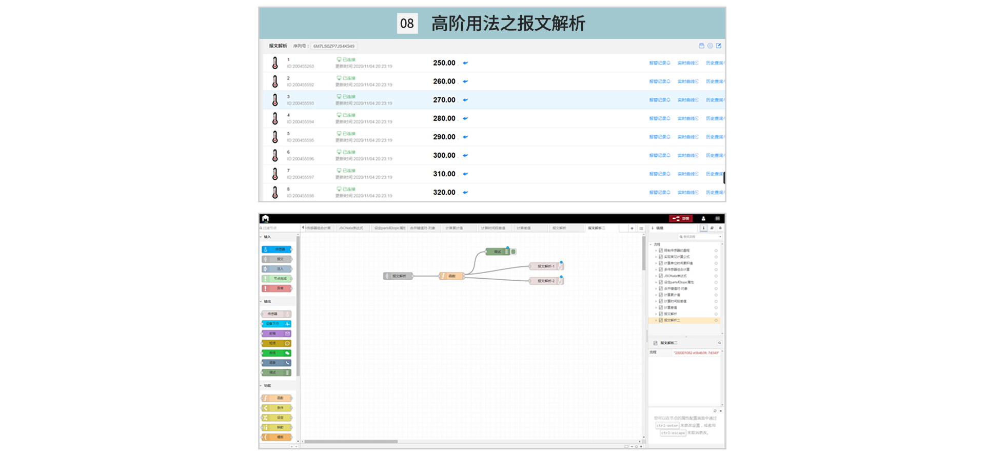Viewport: 985px width, 458px height.
Task: Click the edit icon in device panel header
Action: (719, 46)
